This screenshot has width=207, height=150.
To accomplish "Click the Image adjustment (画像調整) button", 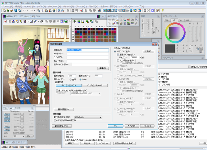I will 64,110.
